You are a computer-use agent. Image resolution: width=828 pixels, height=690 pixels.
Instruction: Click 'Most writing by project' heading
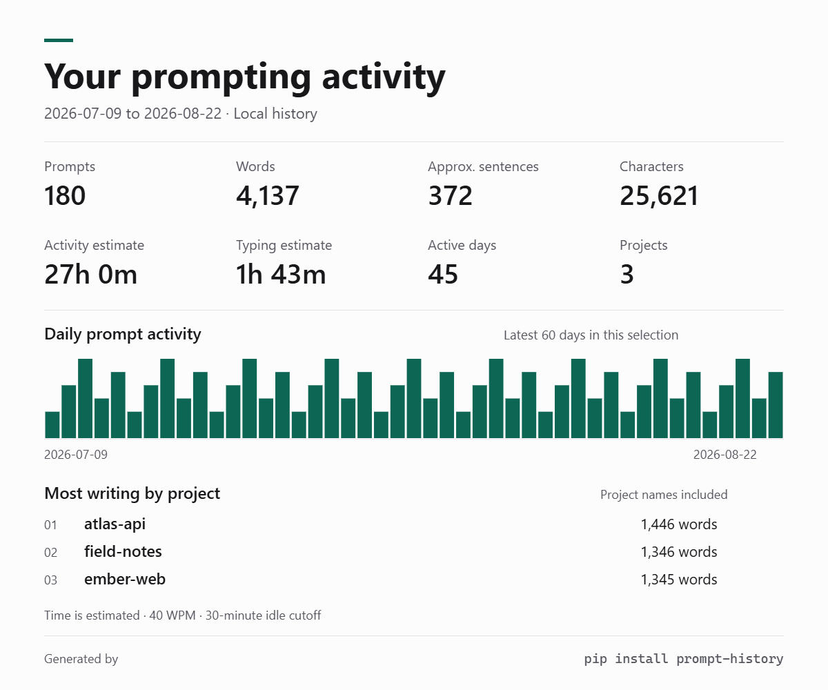132,493
